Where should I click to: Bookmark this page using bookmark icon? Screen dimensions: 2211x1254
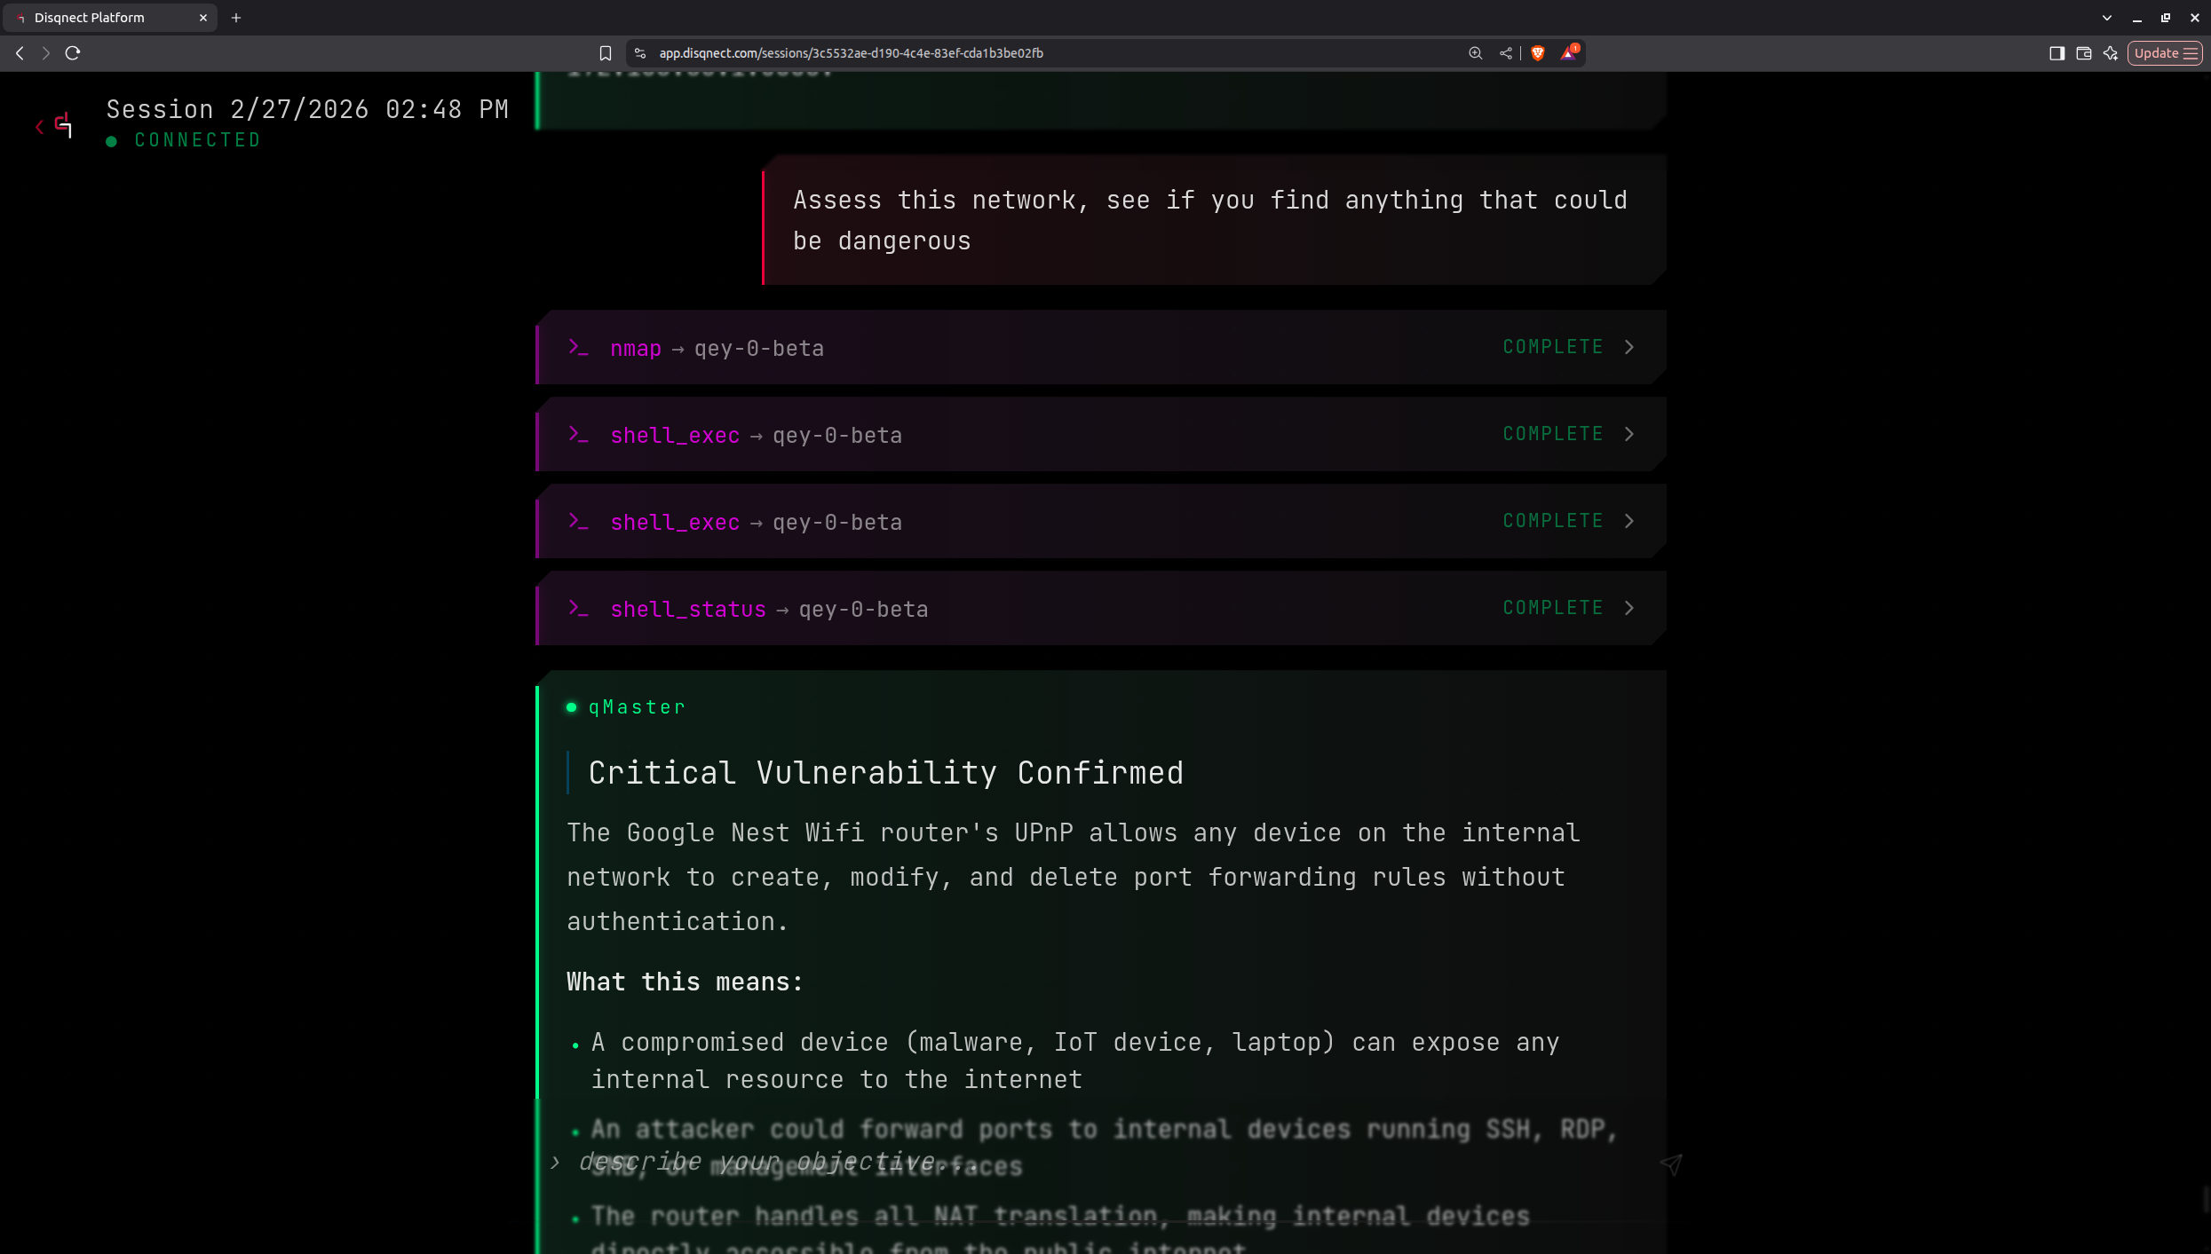tap(606, 53)
